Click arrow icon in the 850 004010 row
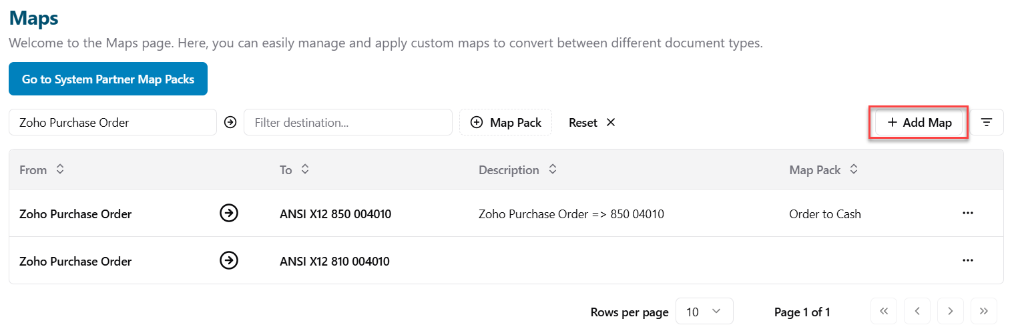The width and height of the screenshot is (1010, 335). point(229,214)
